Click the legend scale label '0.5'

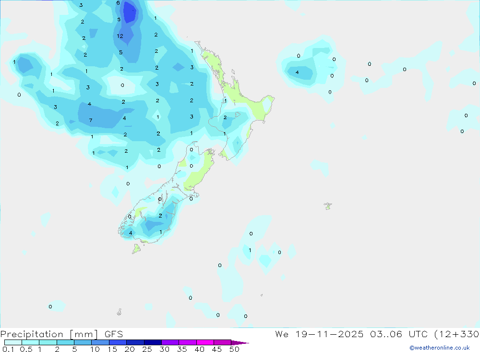pos(26,349)
